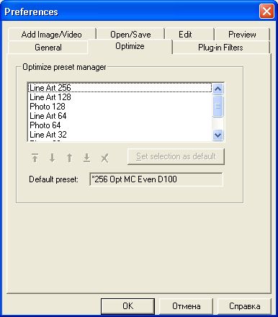Click the Default preset text field
The height and width of the screenshot is (317, 278).
(156, 179)
